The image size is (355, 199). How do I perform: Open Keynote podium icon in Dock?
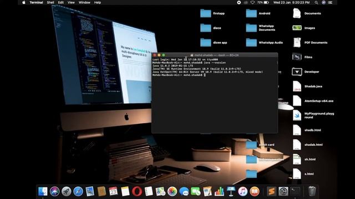[231, 191]
